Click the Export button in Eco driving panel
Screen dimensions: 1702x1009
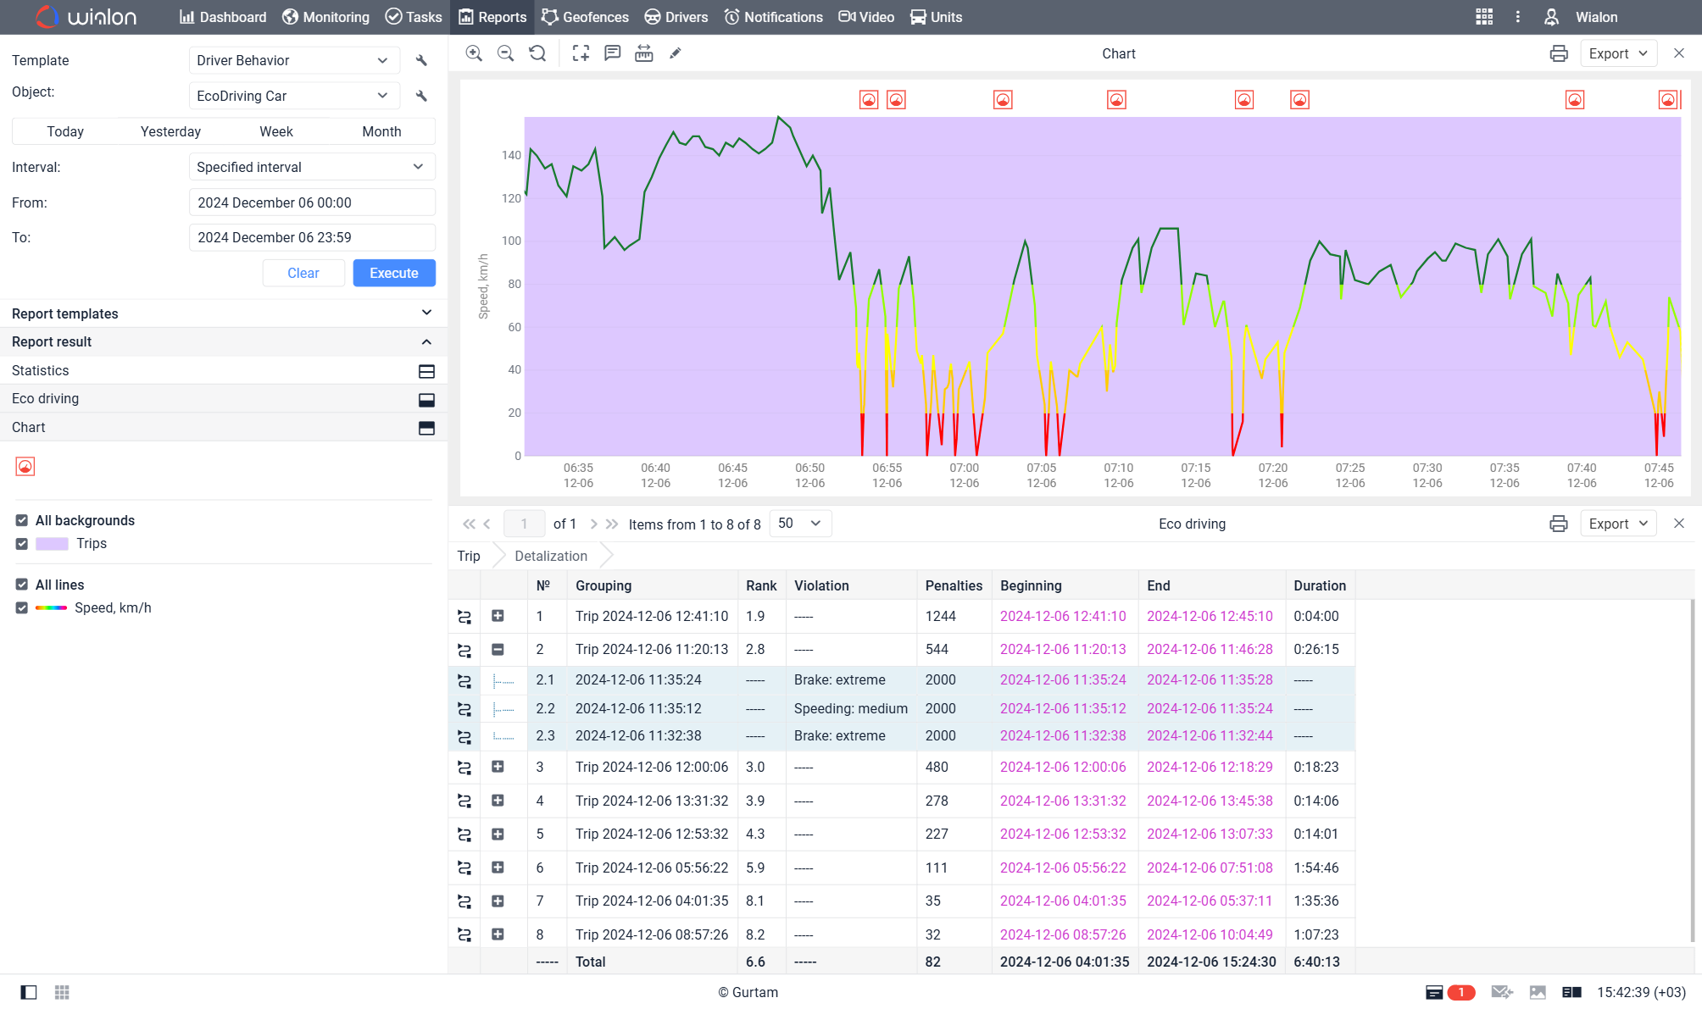coord(1616,524)
